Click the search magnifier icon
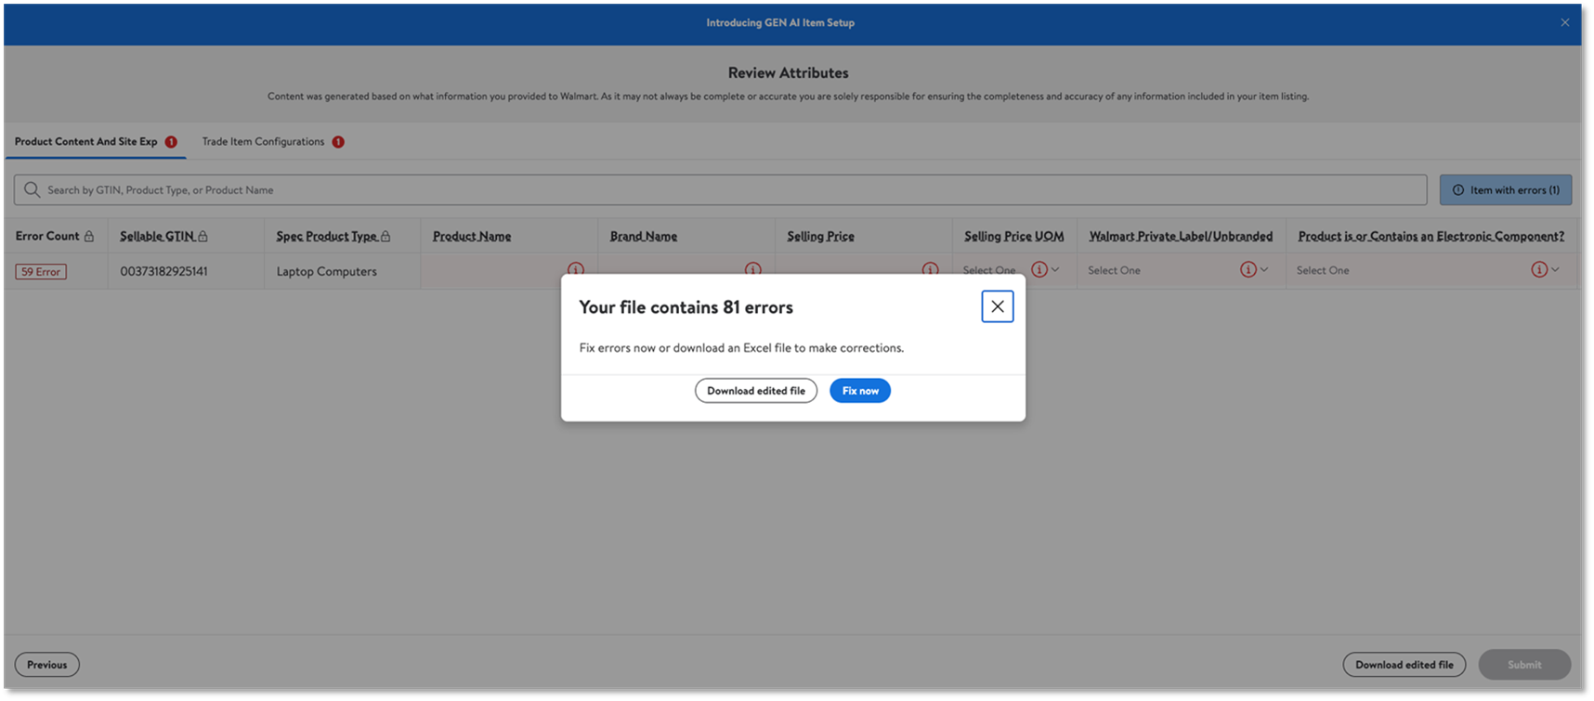Screen dimensions: 1594x701 (x=33, y=189)
